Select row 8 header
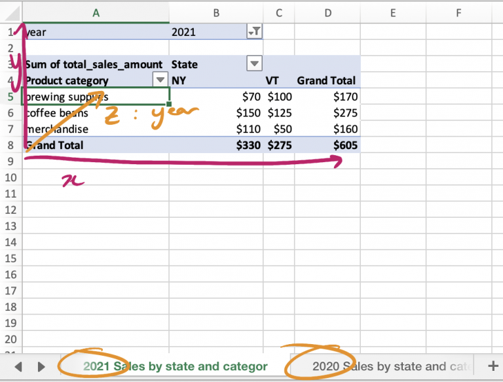The width and height of the screenshot is (503, 382). pyautogui.click(x=10, y=145)
